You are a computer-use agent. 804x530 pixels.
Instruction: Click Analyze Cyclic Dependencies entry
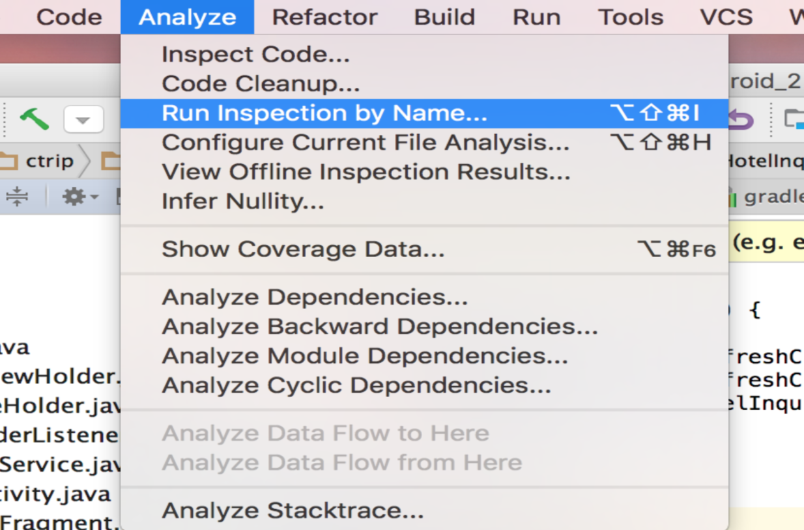point(356,386)
